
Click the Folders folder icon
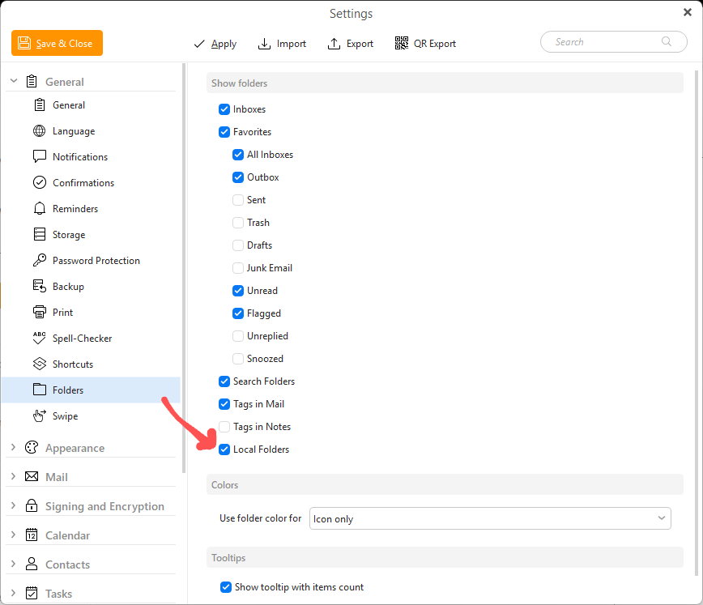pyautogui.click(x=40, y=390)
